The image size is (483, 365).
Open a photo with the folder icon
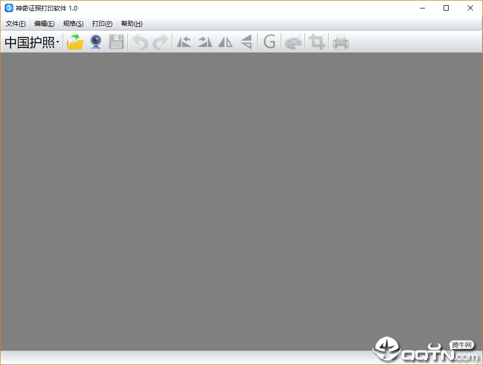(75, 42)
